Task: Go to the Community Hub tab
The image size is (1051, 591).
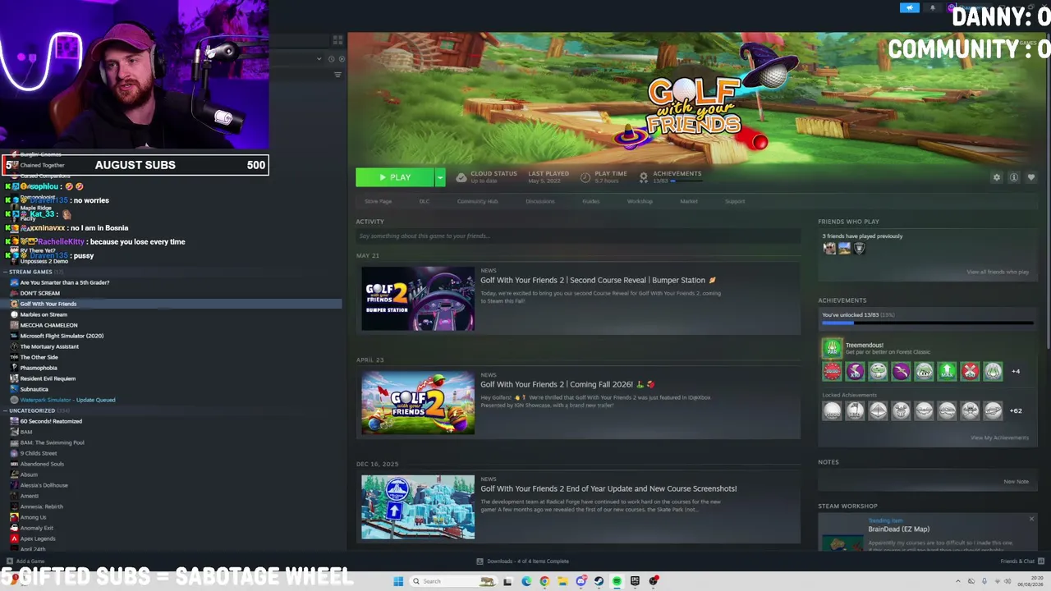Action: (x=478, y=201)
